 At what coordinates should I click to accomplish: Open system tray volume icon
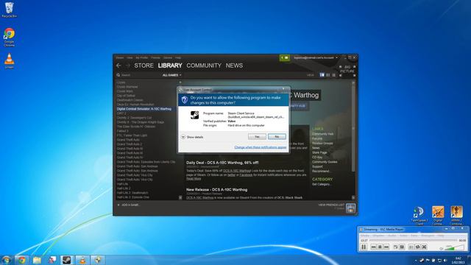[445, 261]
